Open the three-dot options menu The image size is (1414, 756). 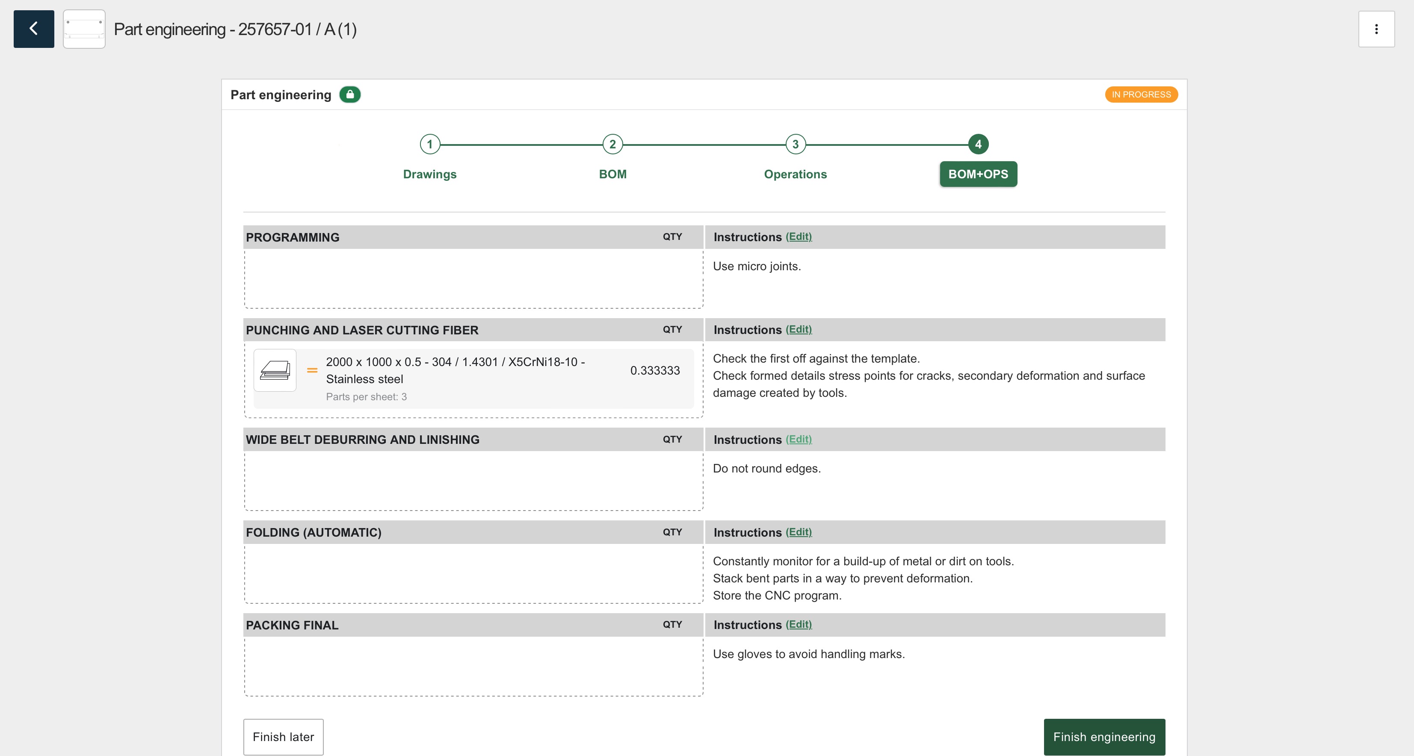coord(1376,29)
